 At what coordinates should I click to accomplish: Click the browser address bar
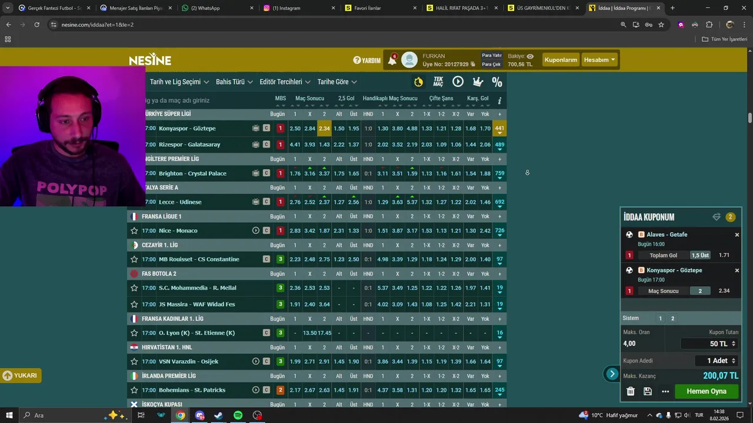[335, 25]
